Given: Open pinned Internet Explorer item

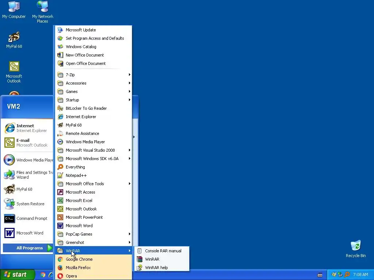Looking at the screenshot, I should 27,128.
